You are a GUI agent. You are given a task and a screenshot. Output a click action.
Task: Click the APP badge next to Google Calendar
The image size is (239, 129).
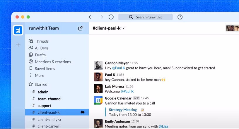[x=136, y=98]
